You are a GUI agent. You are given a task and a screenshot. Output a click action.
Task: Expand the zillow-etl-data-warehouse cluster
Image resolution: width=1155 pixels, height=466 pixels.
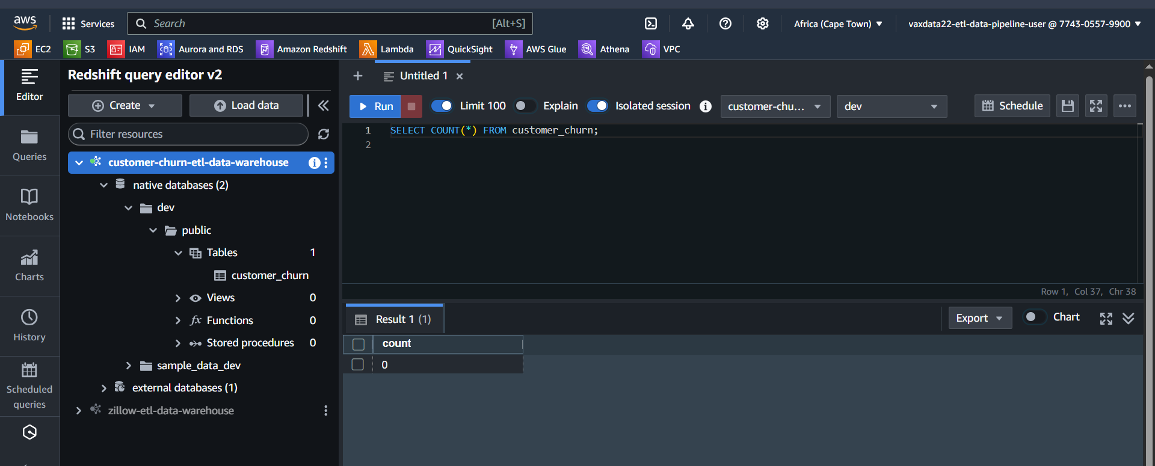click(78, 411)
